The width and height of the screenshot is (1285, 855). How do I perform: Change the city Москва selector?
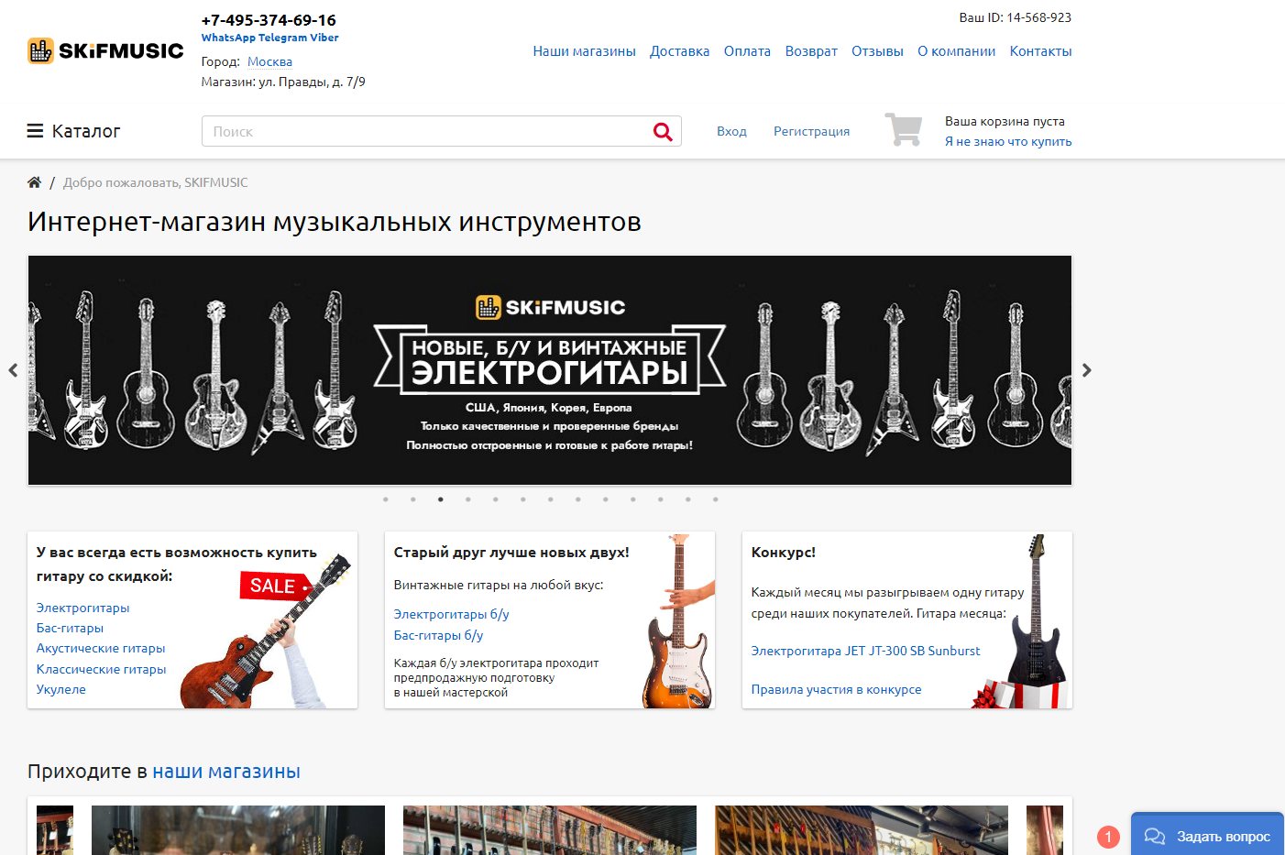tap(269, 61)
